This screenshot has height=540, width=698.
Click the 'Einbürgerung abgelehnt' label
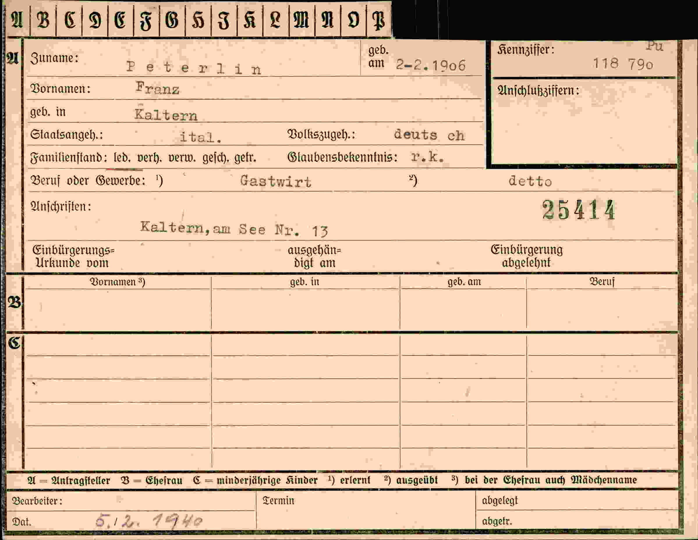pyautogui.click(x=527, y=256)
